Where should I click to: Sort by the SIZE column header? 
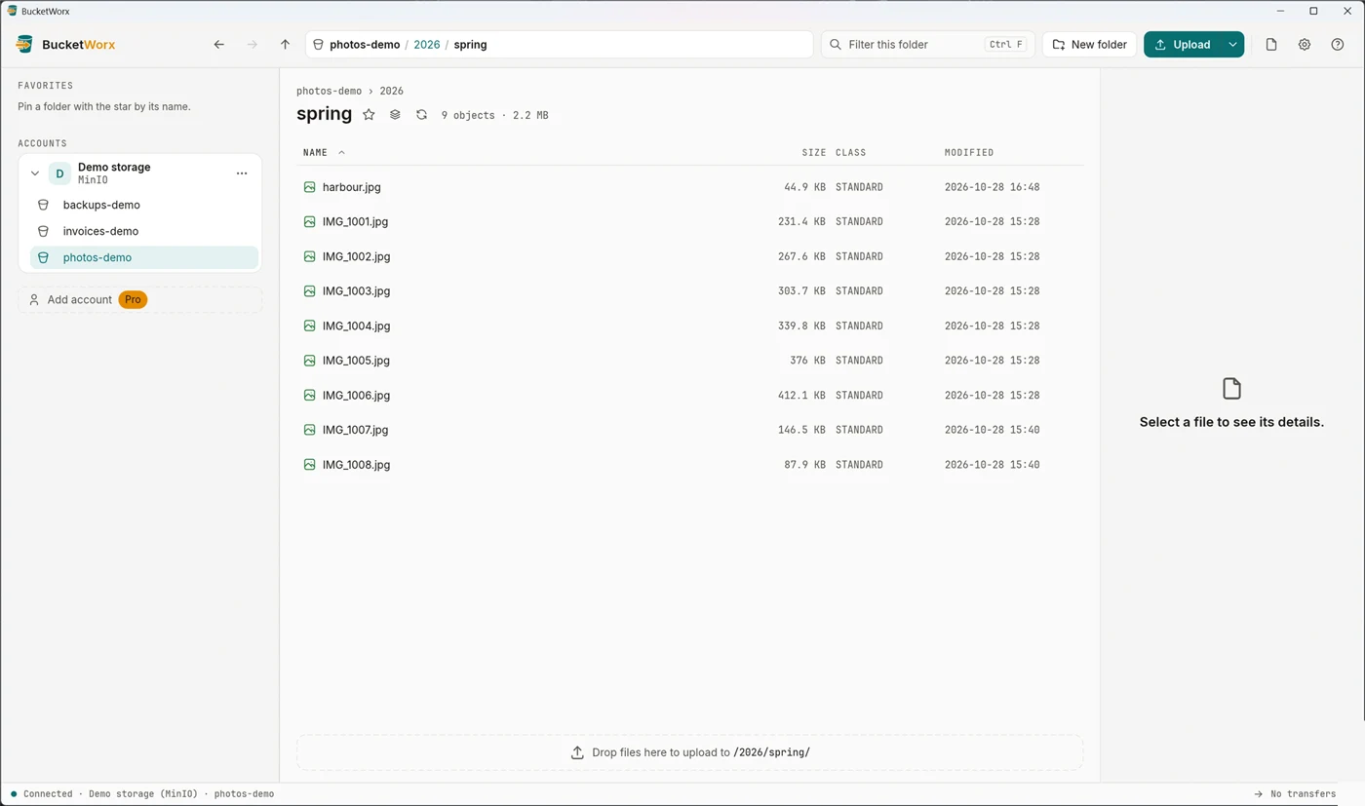tap(814, 153)
